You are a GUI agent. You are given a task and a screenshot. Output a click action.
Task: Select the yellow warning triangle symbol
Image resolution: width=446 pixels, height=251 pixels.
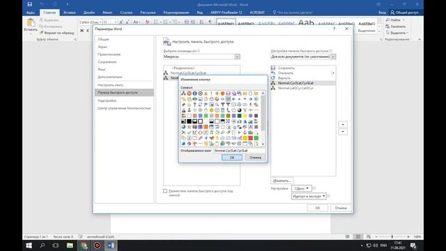[206, 93]
